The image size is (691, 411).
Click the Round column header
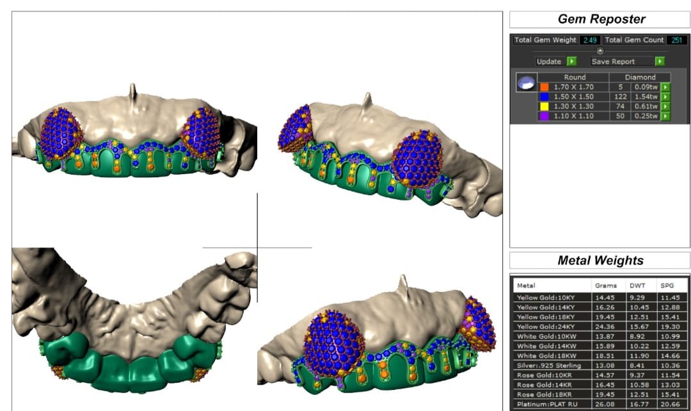[575, 77]
